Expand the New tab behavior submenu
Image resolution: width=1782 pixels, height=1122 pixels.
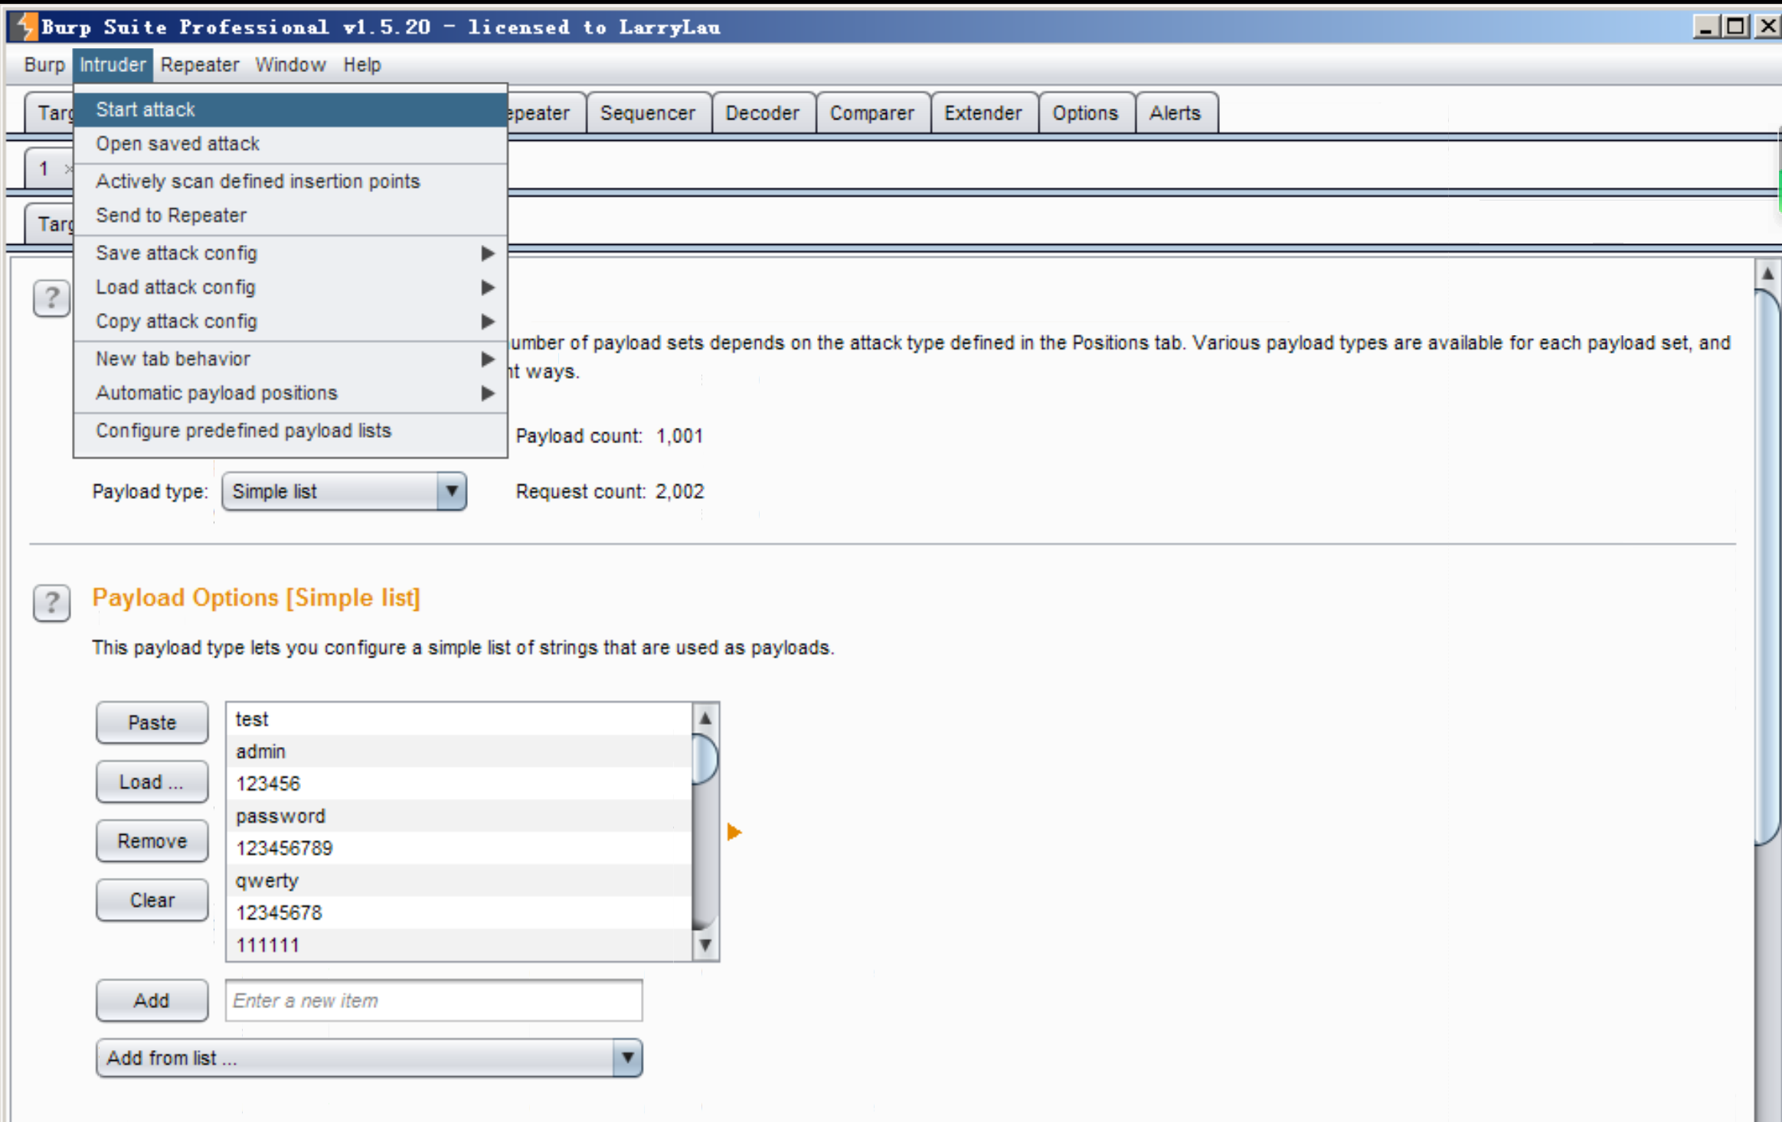290,359
